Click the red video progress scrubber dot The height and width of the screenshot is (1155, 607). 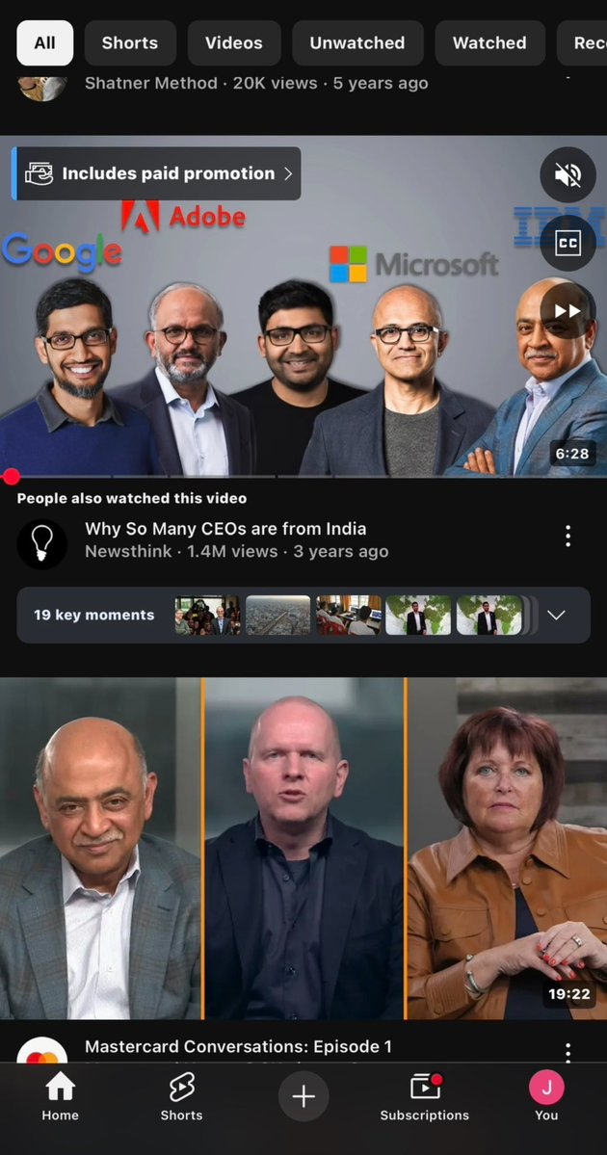click(x=11, y=477)
